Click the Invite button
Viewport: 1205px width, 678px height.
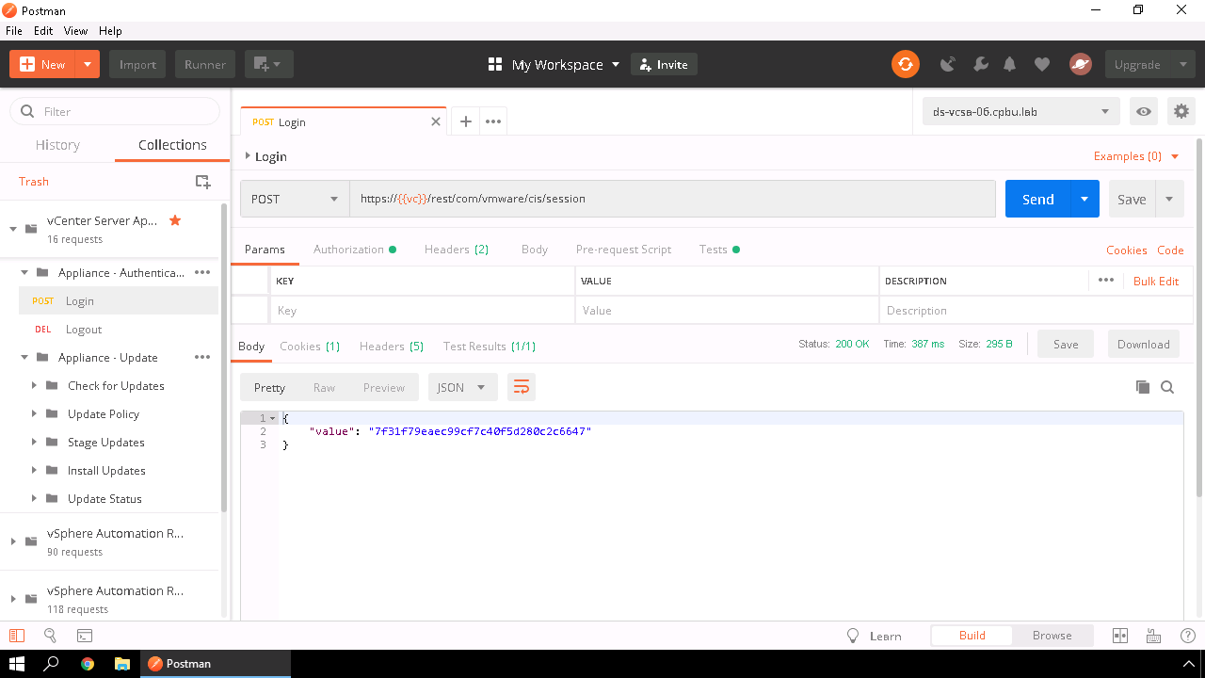664,64
